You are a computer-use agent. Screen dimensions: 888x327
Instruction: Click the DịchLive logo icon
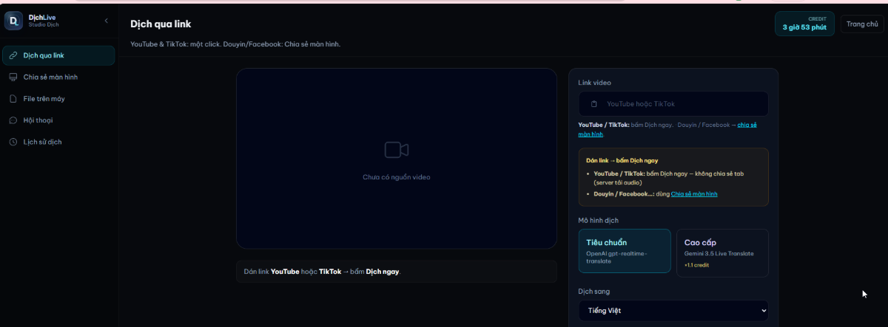click(x=13, y=21)
